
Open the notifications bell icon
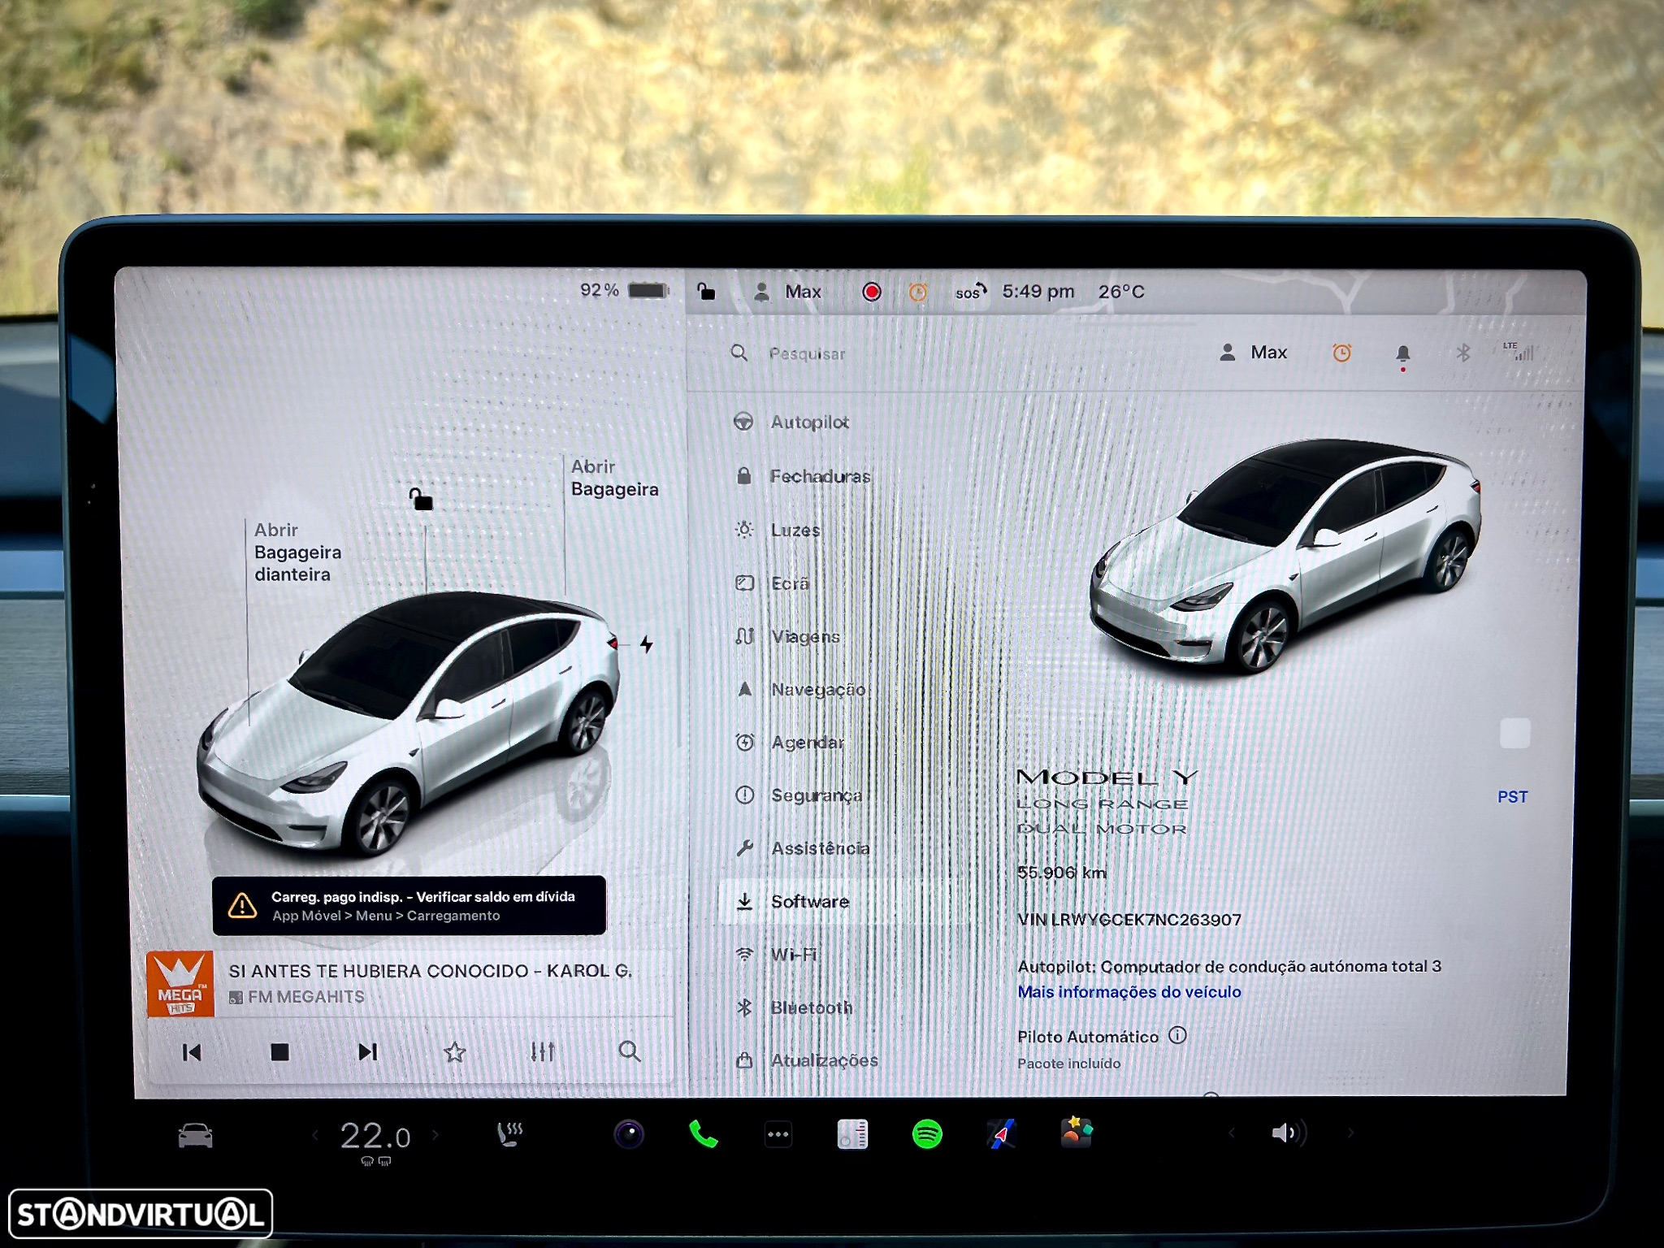(x=1402, y=355)
